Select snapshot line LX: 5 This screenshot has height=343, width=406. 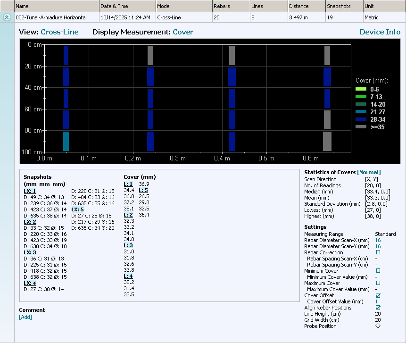(x=78, y=209)
